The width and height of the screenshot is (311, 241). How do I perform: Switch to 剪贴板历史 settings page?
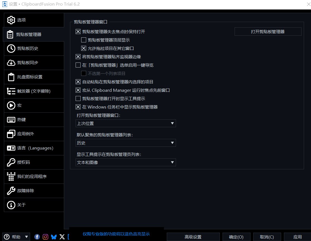(34, 49)
